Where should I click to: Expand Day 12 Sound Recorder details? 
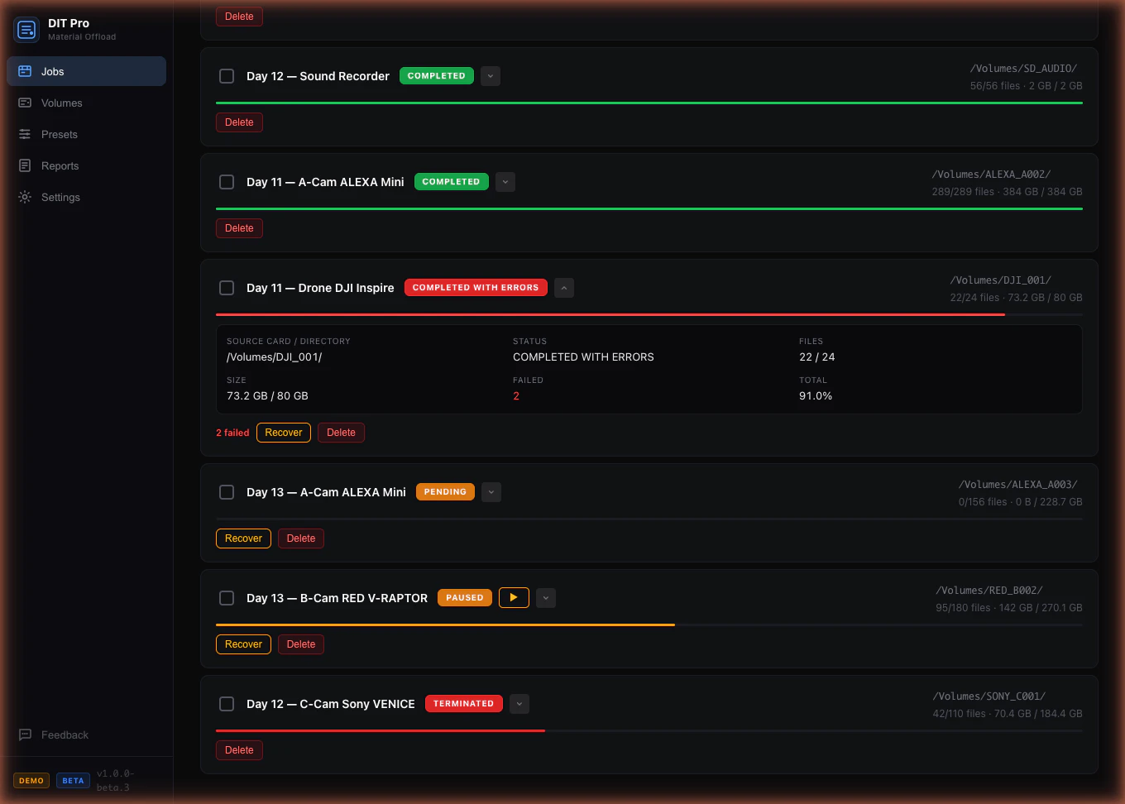[491, 76]
